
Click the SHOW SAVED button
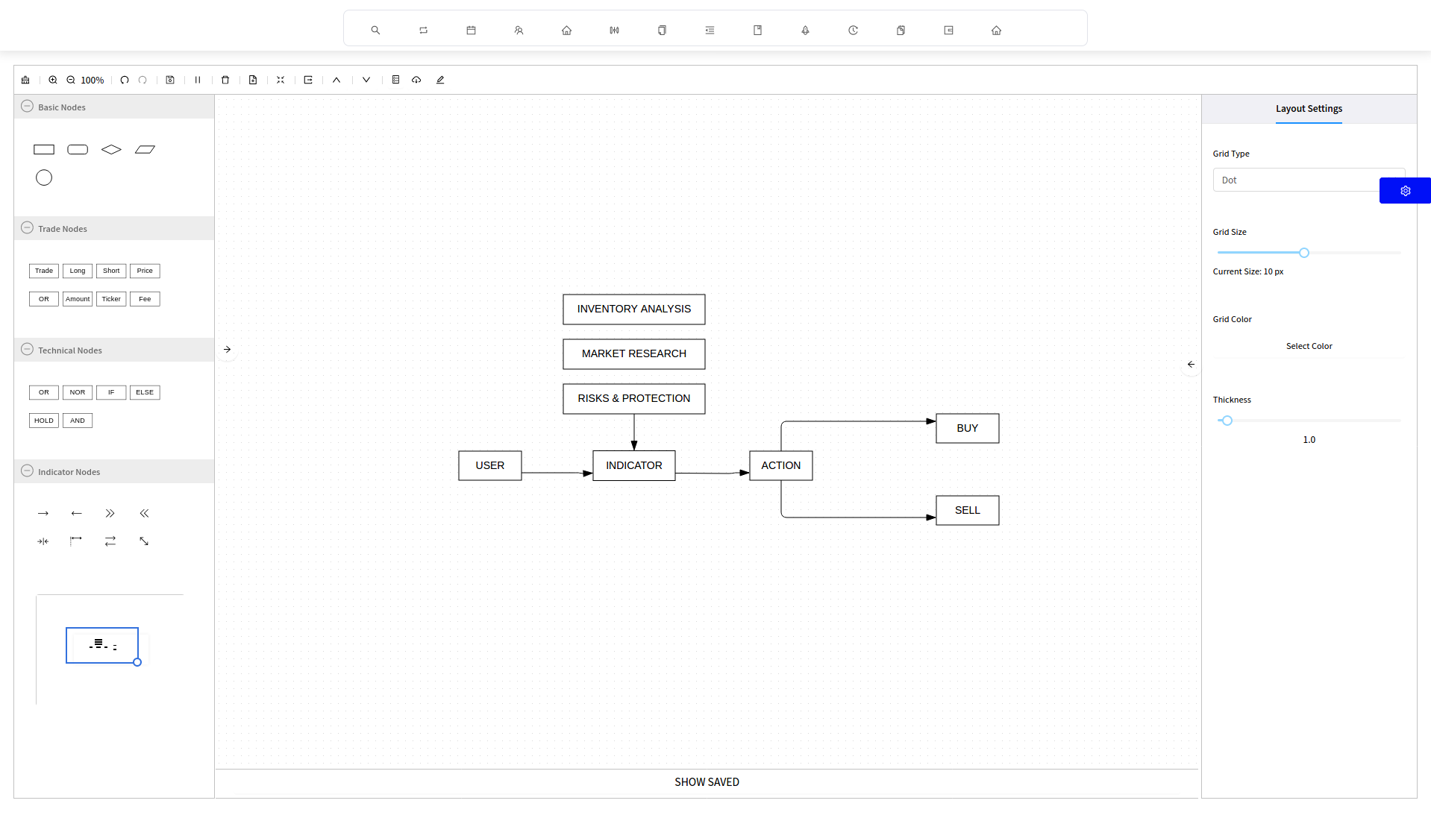[707, 782]
